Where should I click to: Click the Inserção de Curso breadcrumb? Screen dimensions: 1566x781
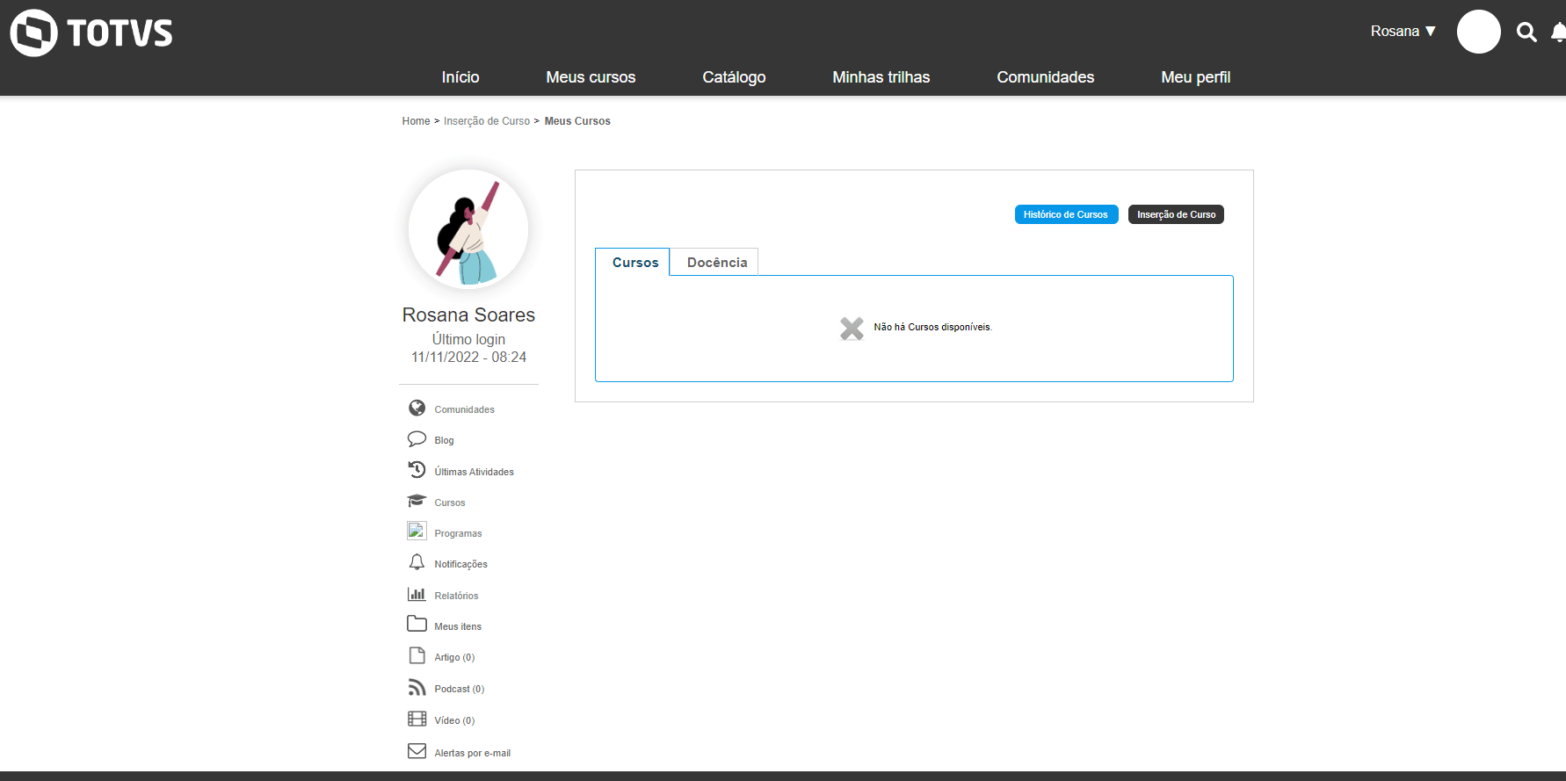coord(487,121)
